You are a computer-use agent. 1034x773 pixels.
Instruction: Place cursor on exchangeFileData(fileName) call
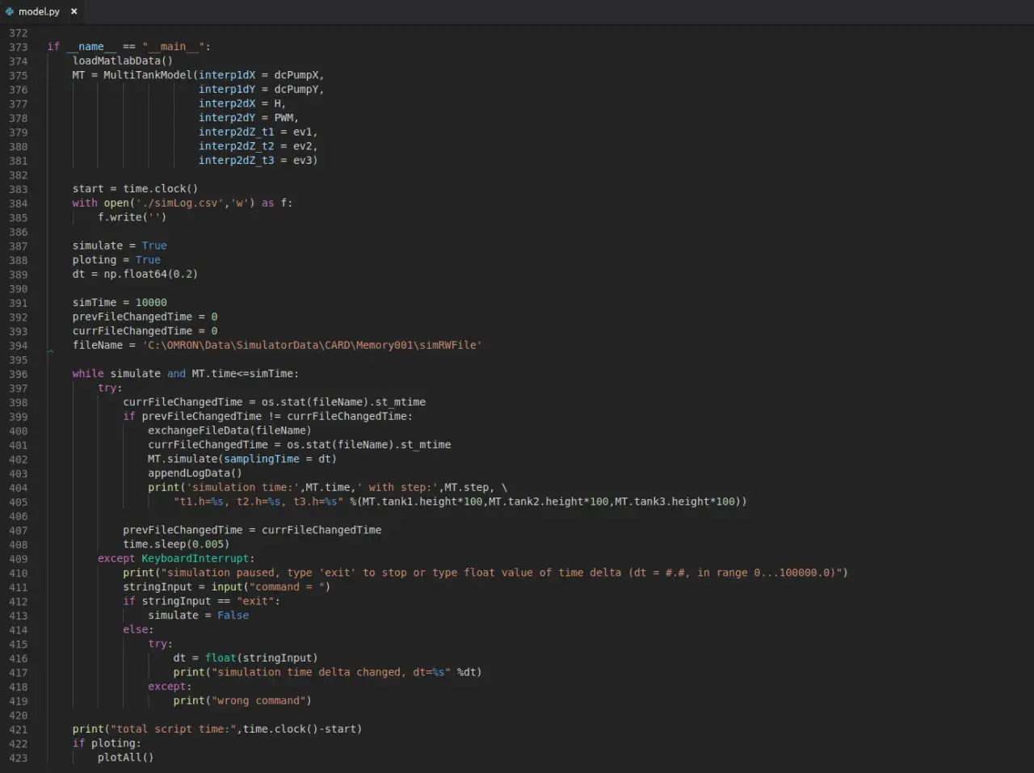click(229, 431)
